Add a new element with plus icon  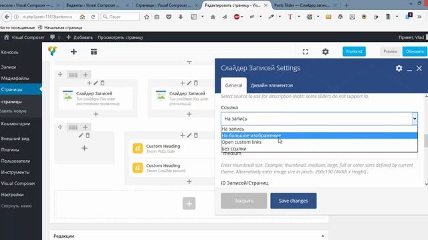(x=74, y=52)
